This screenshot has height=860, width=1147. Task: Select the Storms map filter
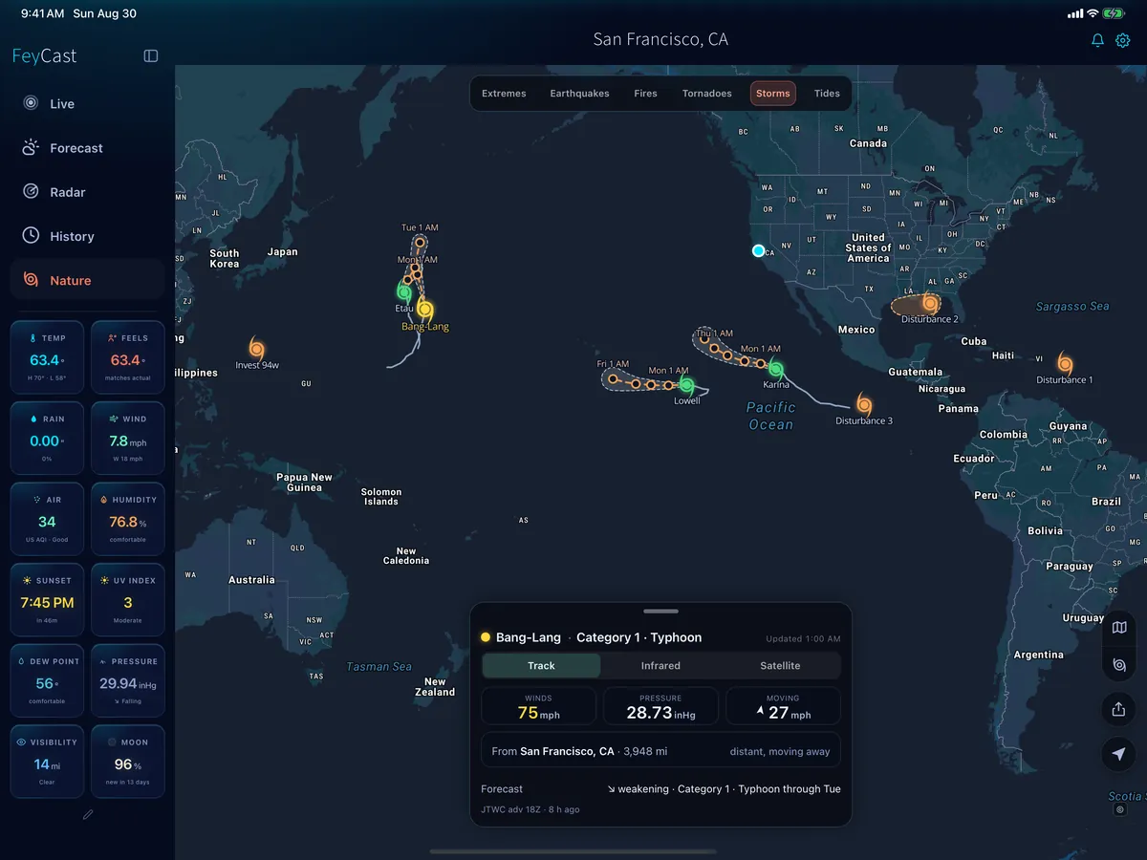pos(772,94)
